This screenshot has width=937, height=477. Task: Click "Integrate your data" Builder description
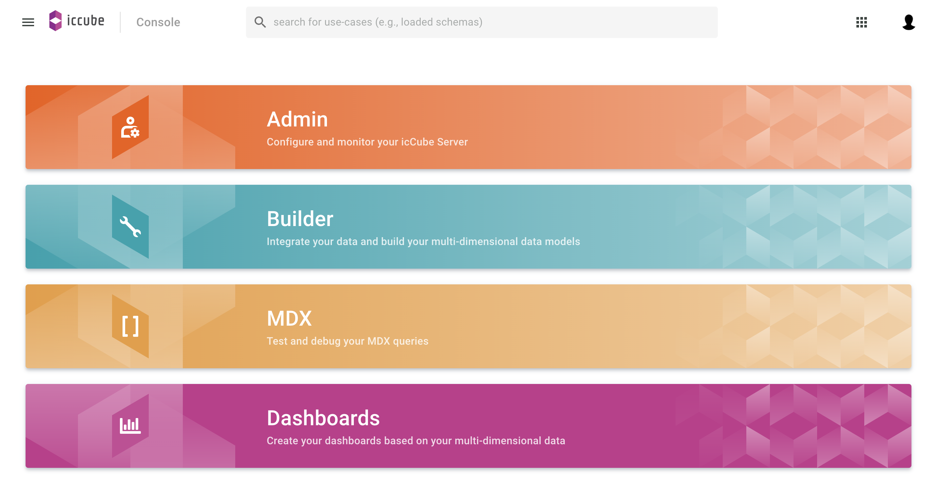(x=423, y=241)
